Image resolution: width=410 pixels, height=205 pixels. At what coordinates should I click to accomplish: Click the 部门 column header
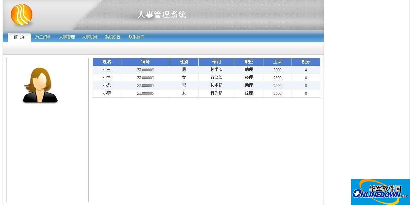tap(216, 62)
